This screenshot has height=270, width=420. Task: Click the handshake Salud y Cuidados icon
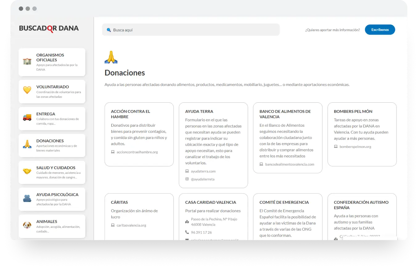coord(27,171)
